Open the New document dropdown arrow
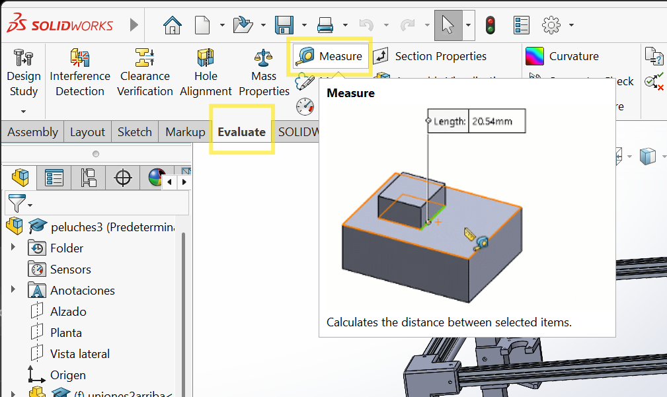The height and width of the screenshot is (397, 667). (x=222, y=25)
